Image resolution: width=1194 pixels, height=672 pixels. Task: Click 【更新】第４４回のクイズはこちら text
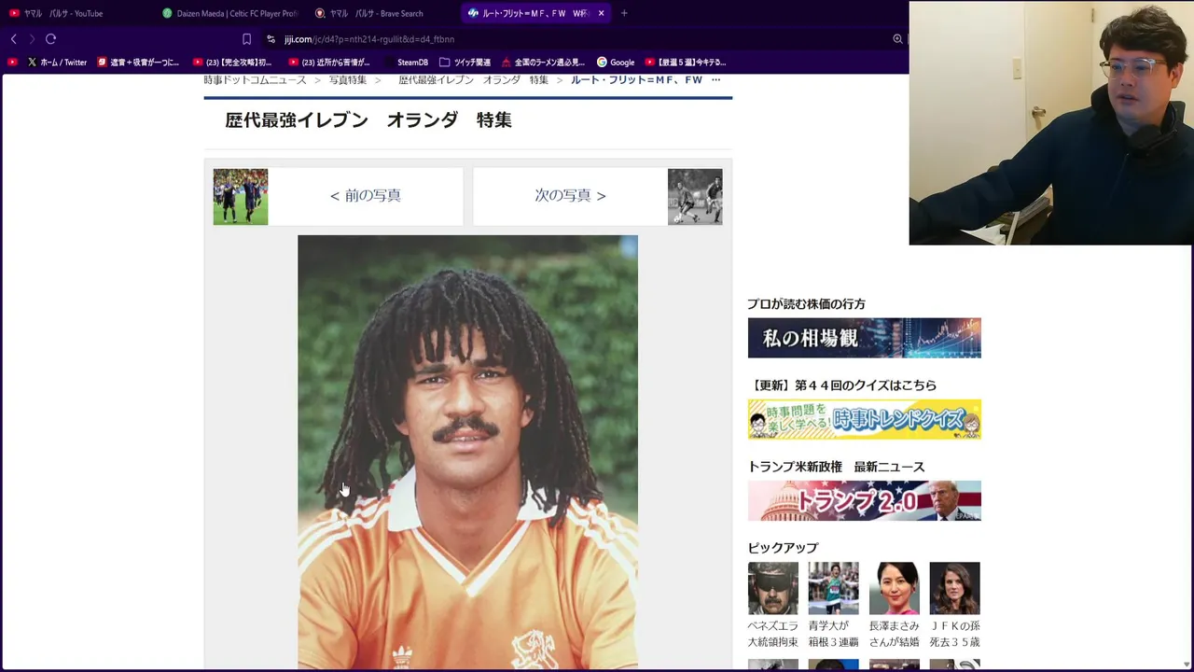coord(841,385)
